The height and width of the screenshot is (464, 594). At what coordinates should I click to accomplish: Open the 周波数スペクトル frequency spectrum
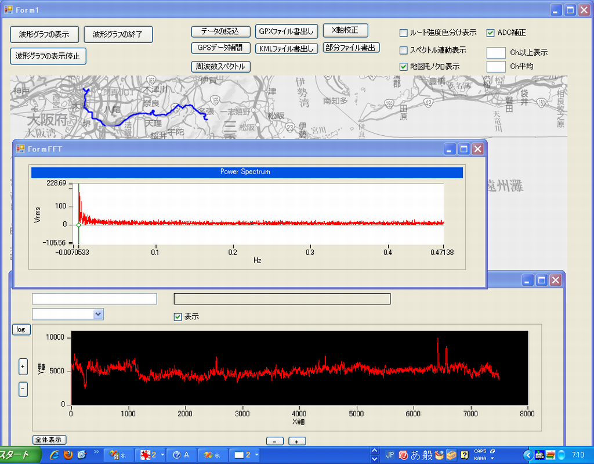[220, 66]
